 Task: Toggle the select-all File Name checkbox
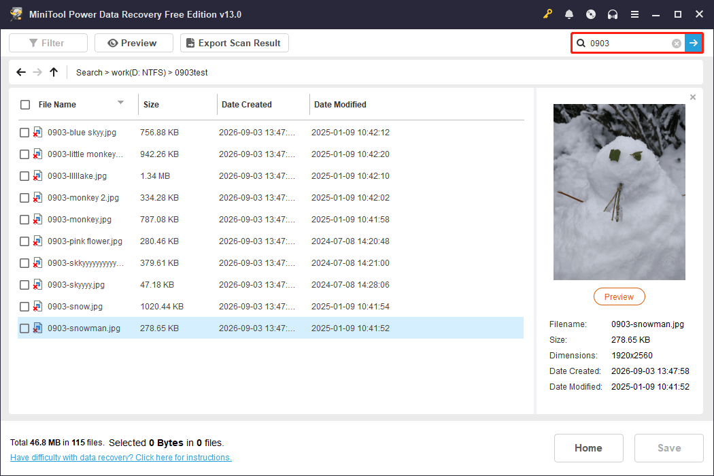[25, 105]
